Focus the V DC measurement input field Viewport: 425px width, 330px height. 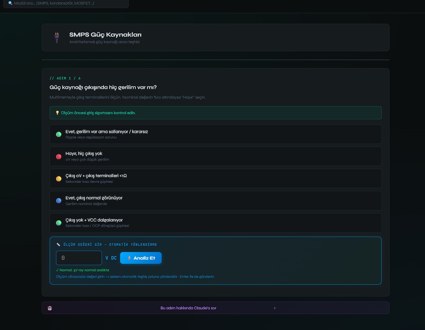click(x=79, y=258)
